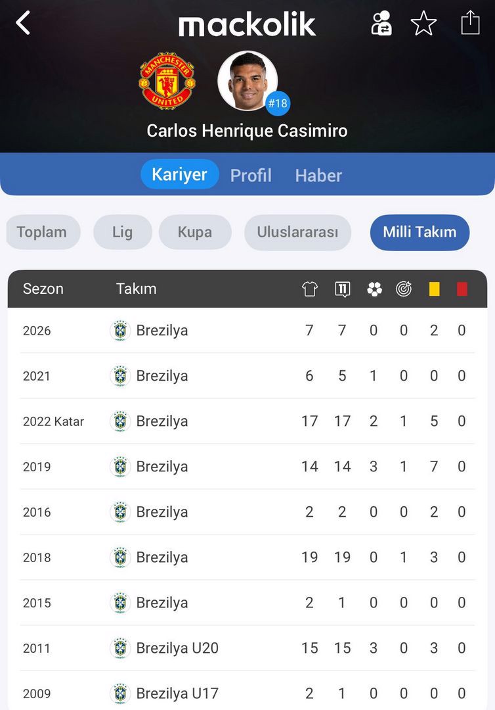Open the Manchester United crest
This screenshot has height=710, width=495.
tap(167, 81)
